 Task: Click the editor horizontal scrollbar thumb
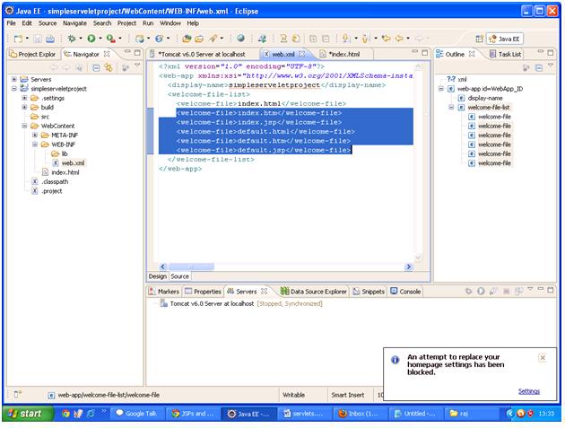tap(191, 266)
